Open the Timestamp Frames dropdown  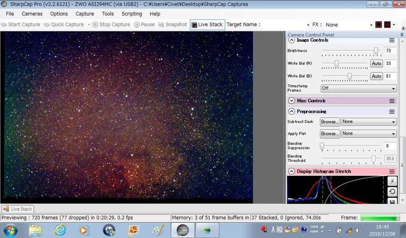359,89
